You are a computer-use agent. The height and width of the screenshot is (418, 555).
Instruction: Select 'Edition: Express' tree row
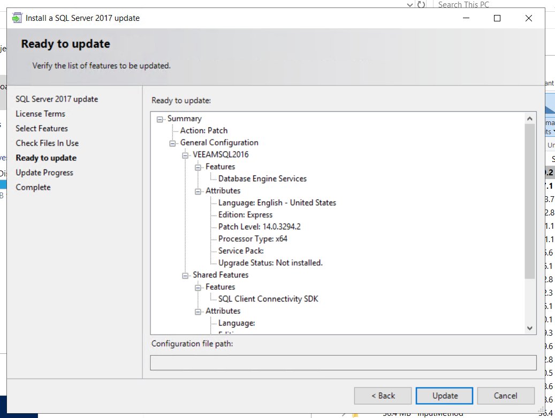pyautogui.click(x=245, y=215)
